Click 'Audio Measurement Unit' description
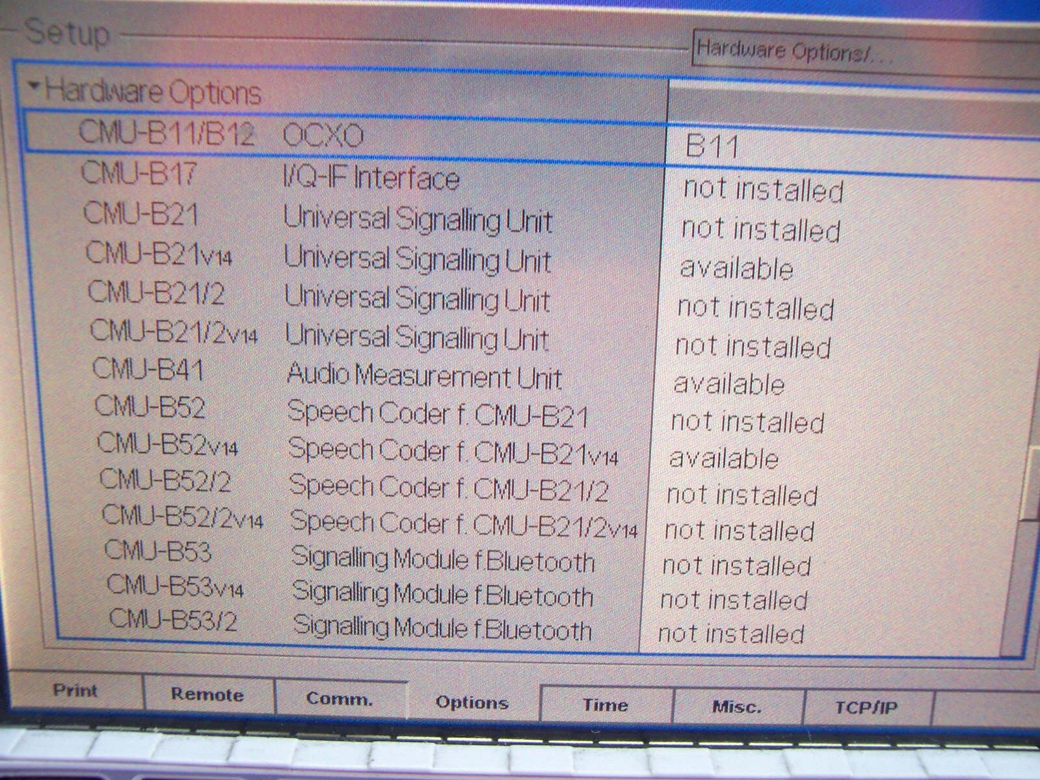Viewport: 1040px width, 780px height. pyautogui.click(x=424, y=376)
